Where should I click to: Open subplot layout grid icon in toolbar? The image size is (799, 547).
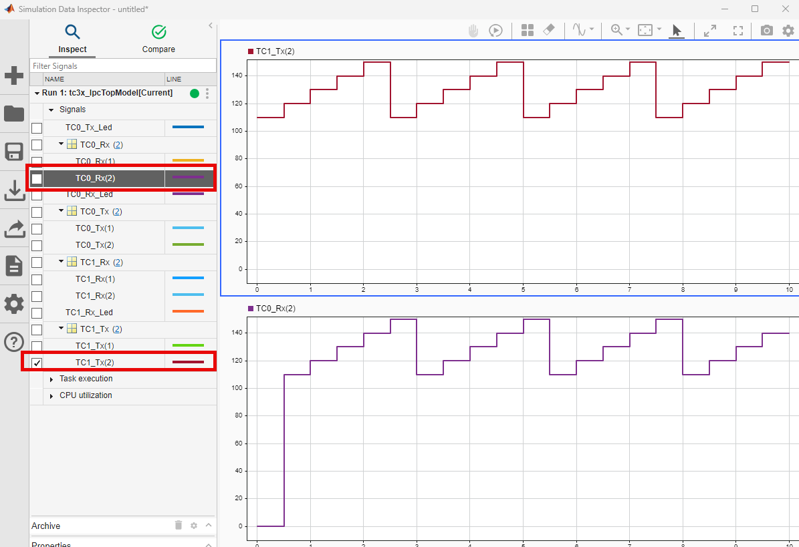[528, 31]
